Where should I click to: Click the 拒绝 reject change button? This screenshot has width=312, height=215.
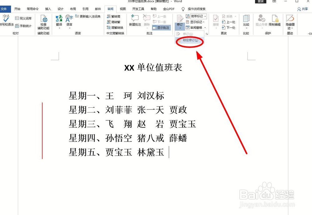coord(229,16)
